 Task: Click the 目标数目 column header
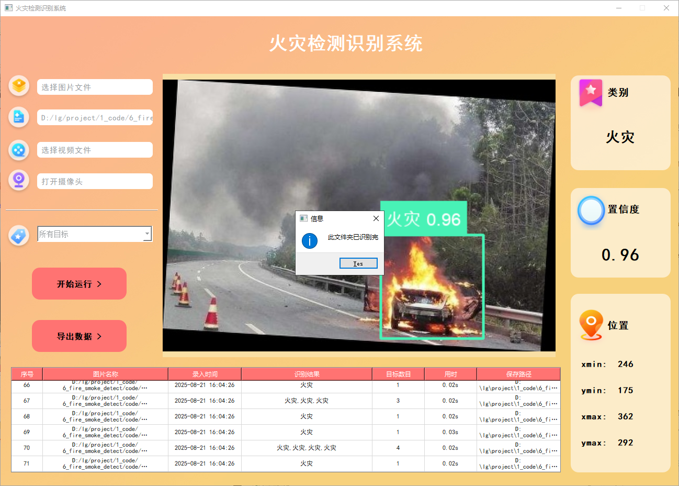[398, 374]
